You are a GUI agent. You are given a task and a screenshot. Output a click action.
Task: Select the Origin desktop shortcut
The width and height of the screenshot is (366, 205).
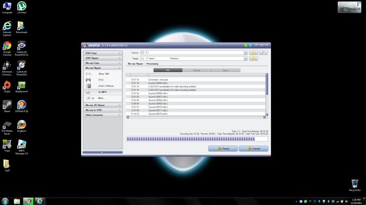7,87
